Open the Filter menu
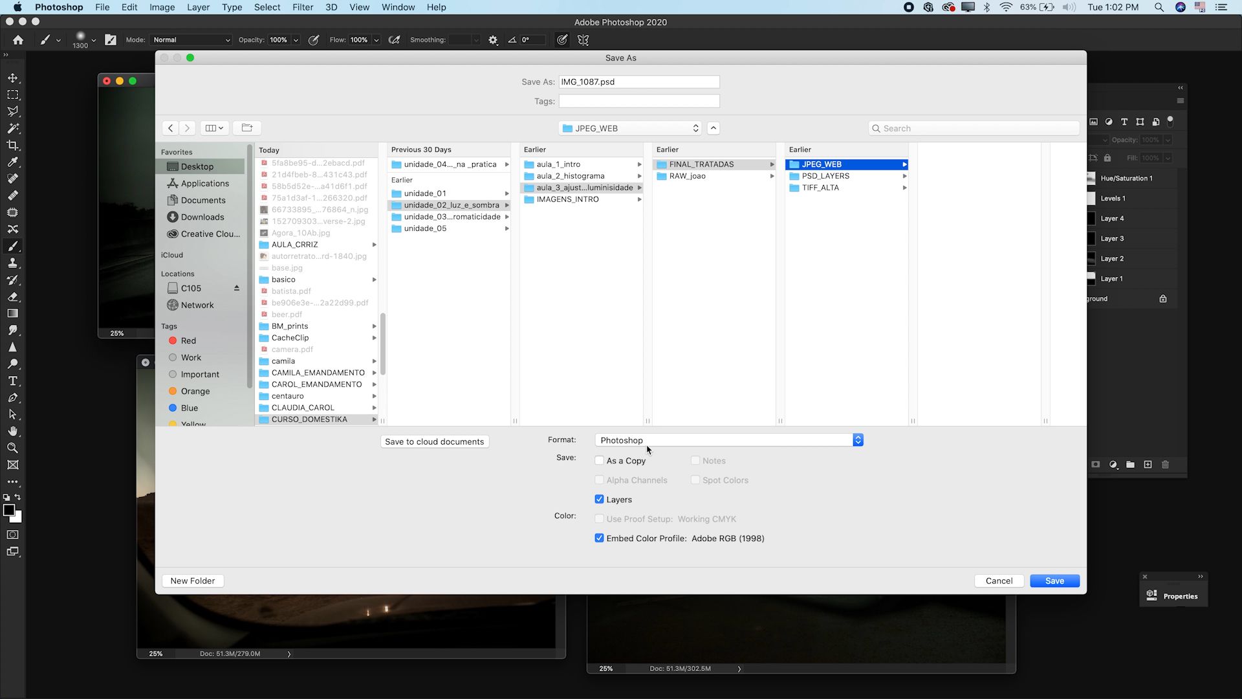The width and height of the screenshot is (1242, 699). 302,7
